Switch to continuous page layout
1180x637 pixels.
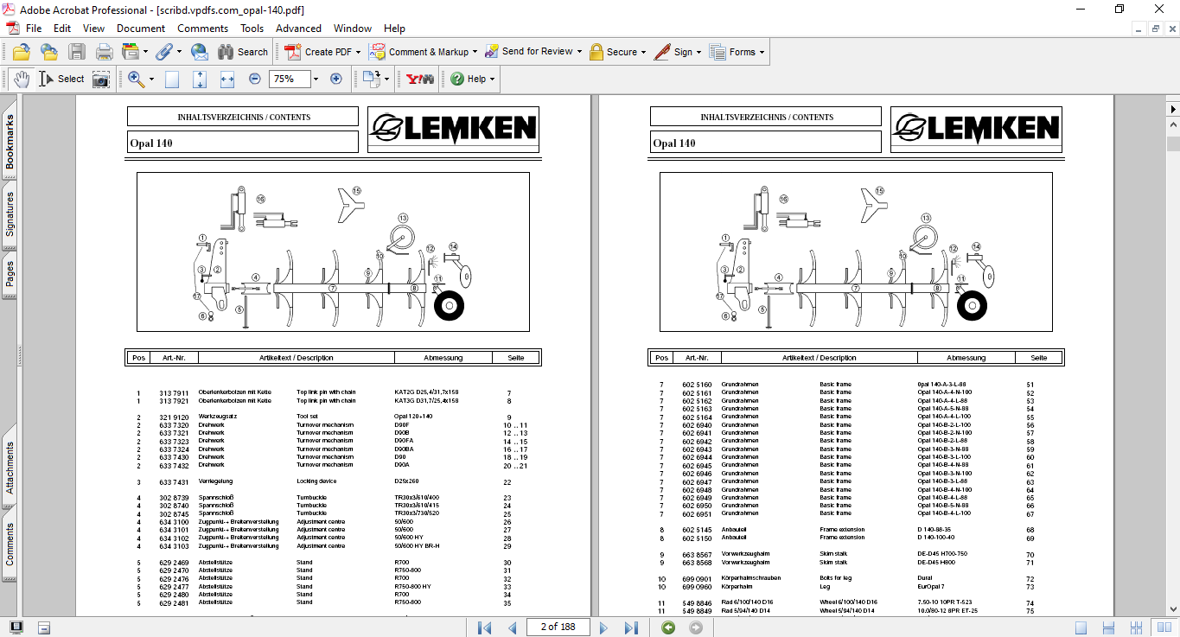(1108, 627)
